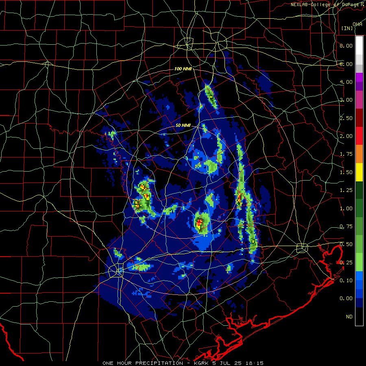Image resolution: width=366 pixels, height=366 pixels.
Task: Click the '1.25' legend value
Action: tap(346, 190)
